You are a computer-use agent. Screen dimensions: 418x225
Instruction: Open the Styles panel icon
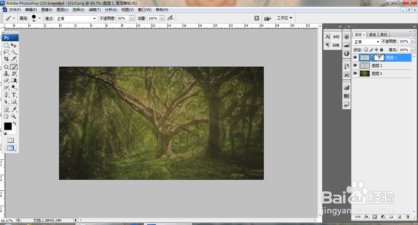346,105
